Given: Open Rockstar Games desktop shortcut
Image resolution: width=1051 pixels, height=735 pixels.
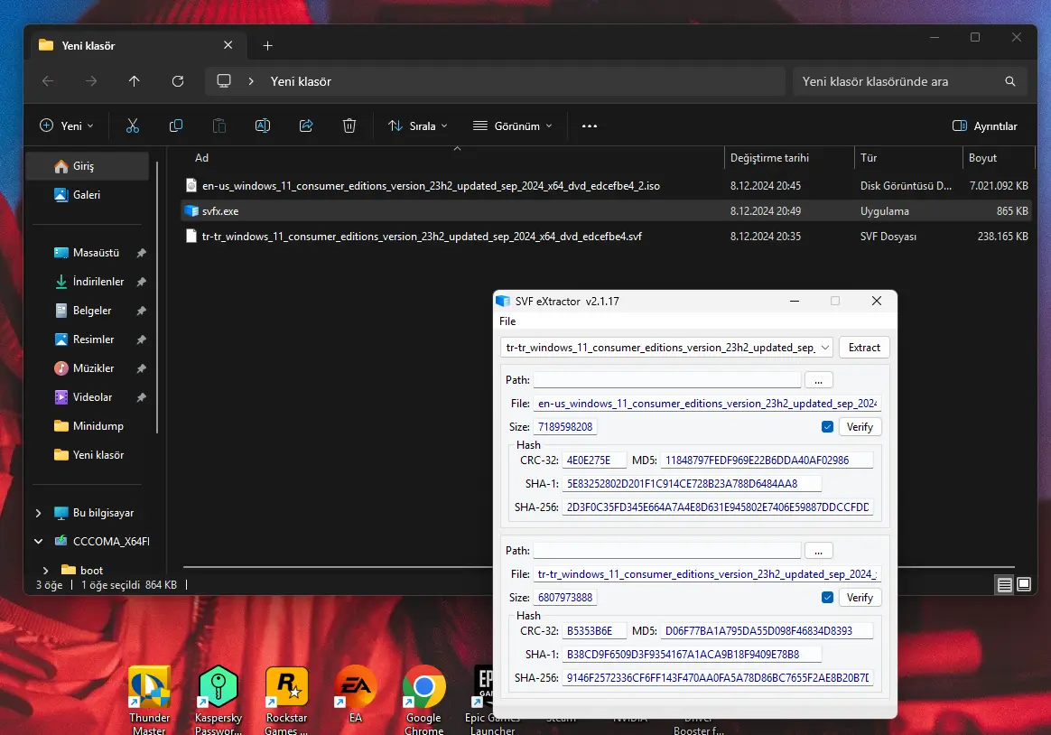Looking at the screenshot, I should click(286, 701).
